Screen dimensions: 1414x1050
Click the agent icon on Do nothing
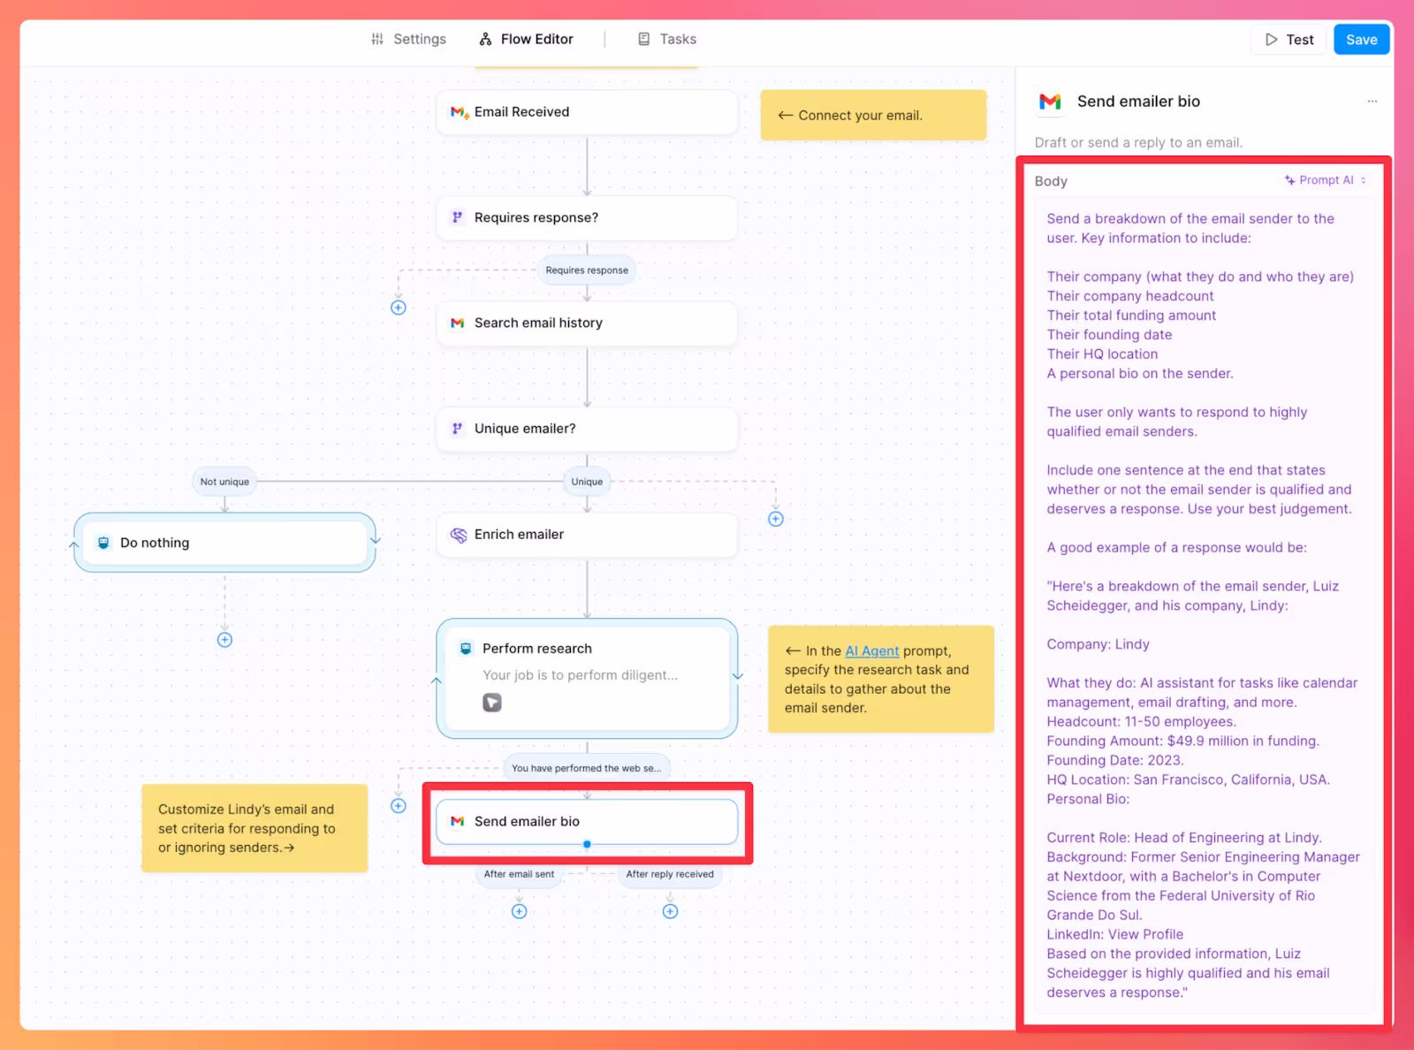coord(103,543)
